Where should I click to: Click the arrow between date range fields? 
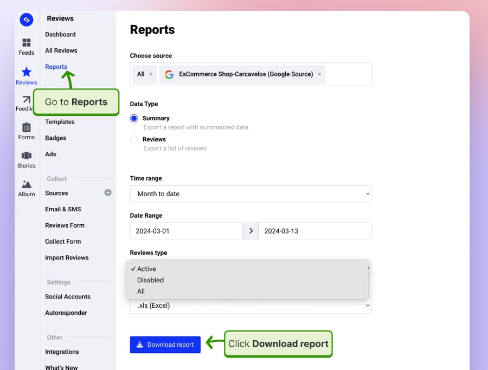pyautogui.click(x=251, y=231)
